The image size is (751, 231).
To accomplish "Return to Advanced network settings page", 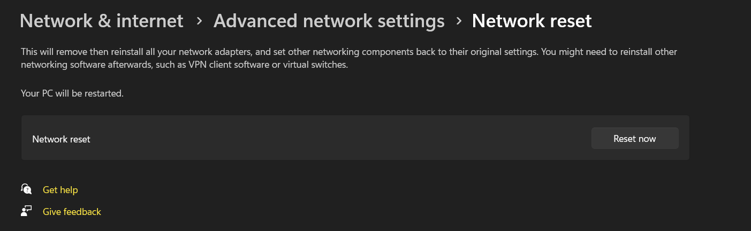I will 329,21.
